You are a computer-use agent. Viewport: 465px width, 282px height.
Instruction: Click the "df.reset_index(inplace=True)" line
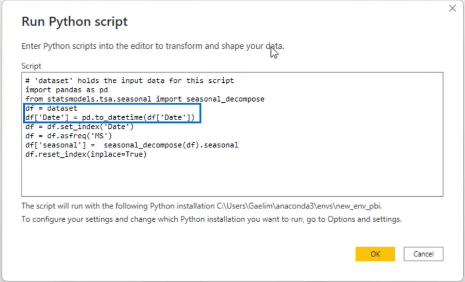86,154
